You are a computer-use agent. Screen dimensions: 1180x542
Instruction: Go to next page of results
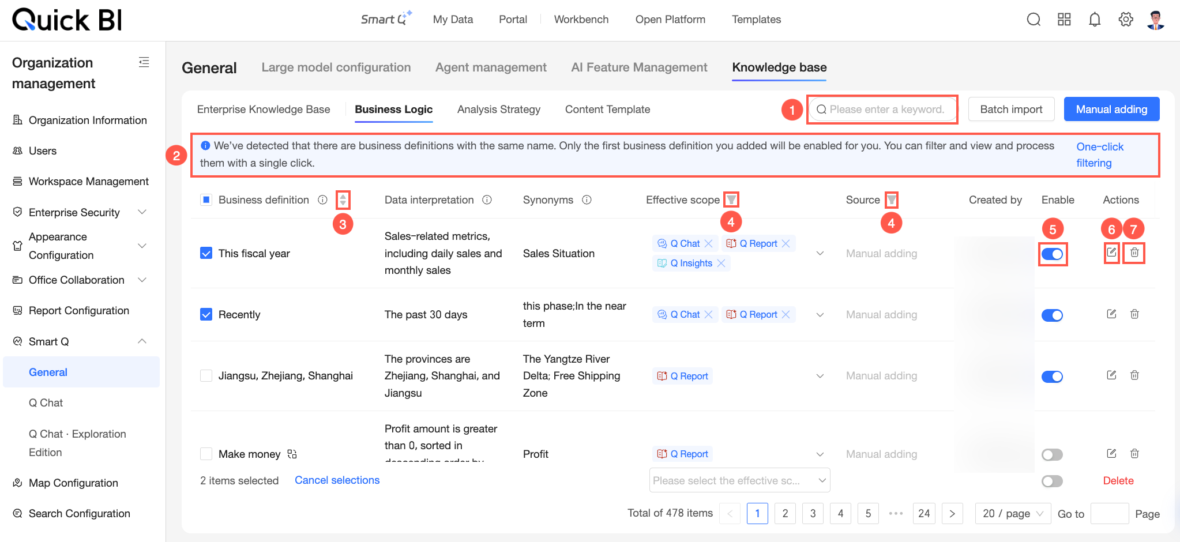(x=952, y=513)
